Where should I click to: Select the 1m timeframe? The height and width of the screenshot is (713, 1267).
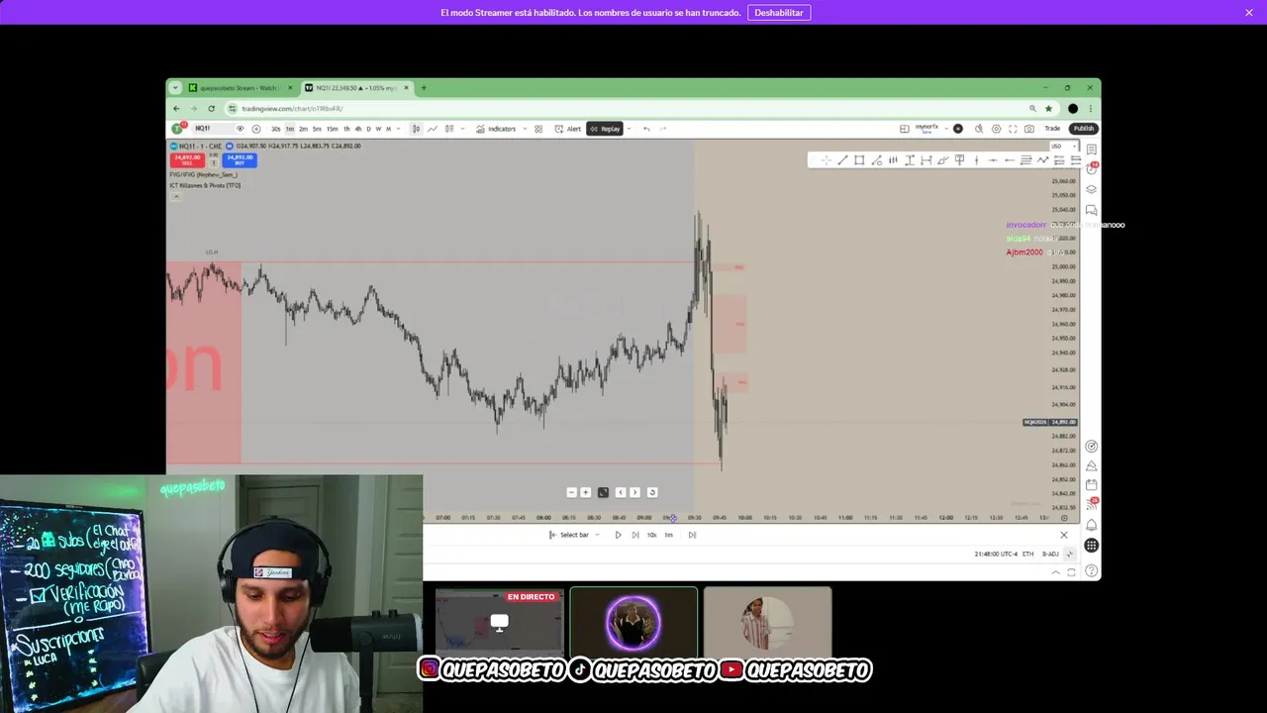[290, 129]
